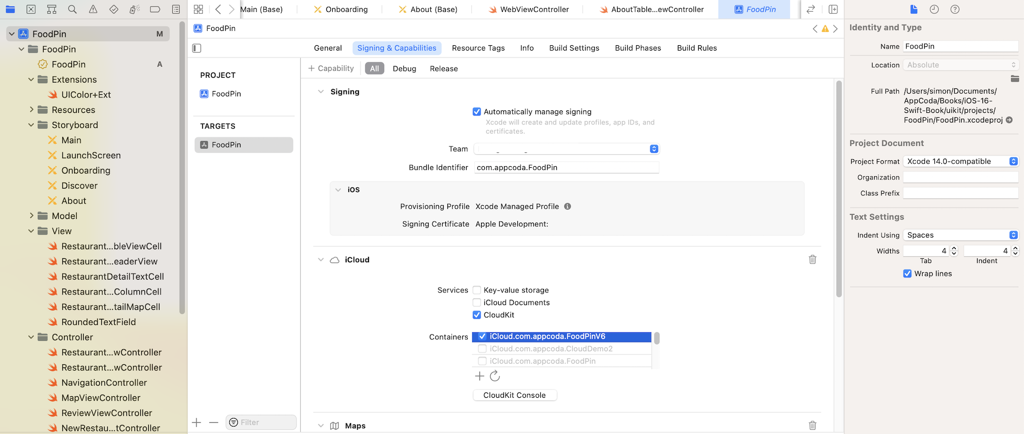Open the Indent Using dropdown
The image size is (1024, 434).
coord(961,235)
